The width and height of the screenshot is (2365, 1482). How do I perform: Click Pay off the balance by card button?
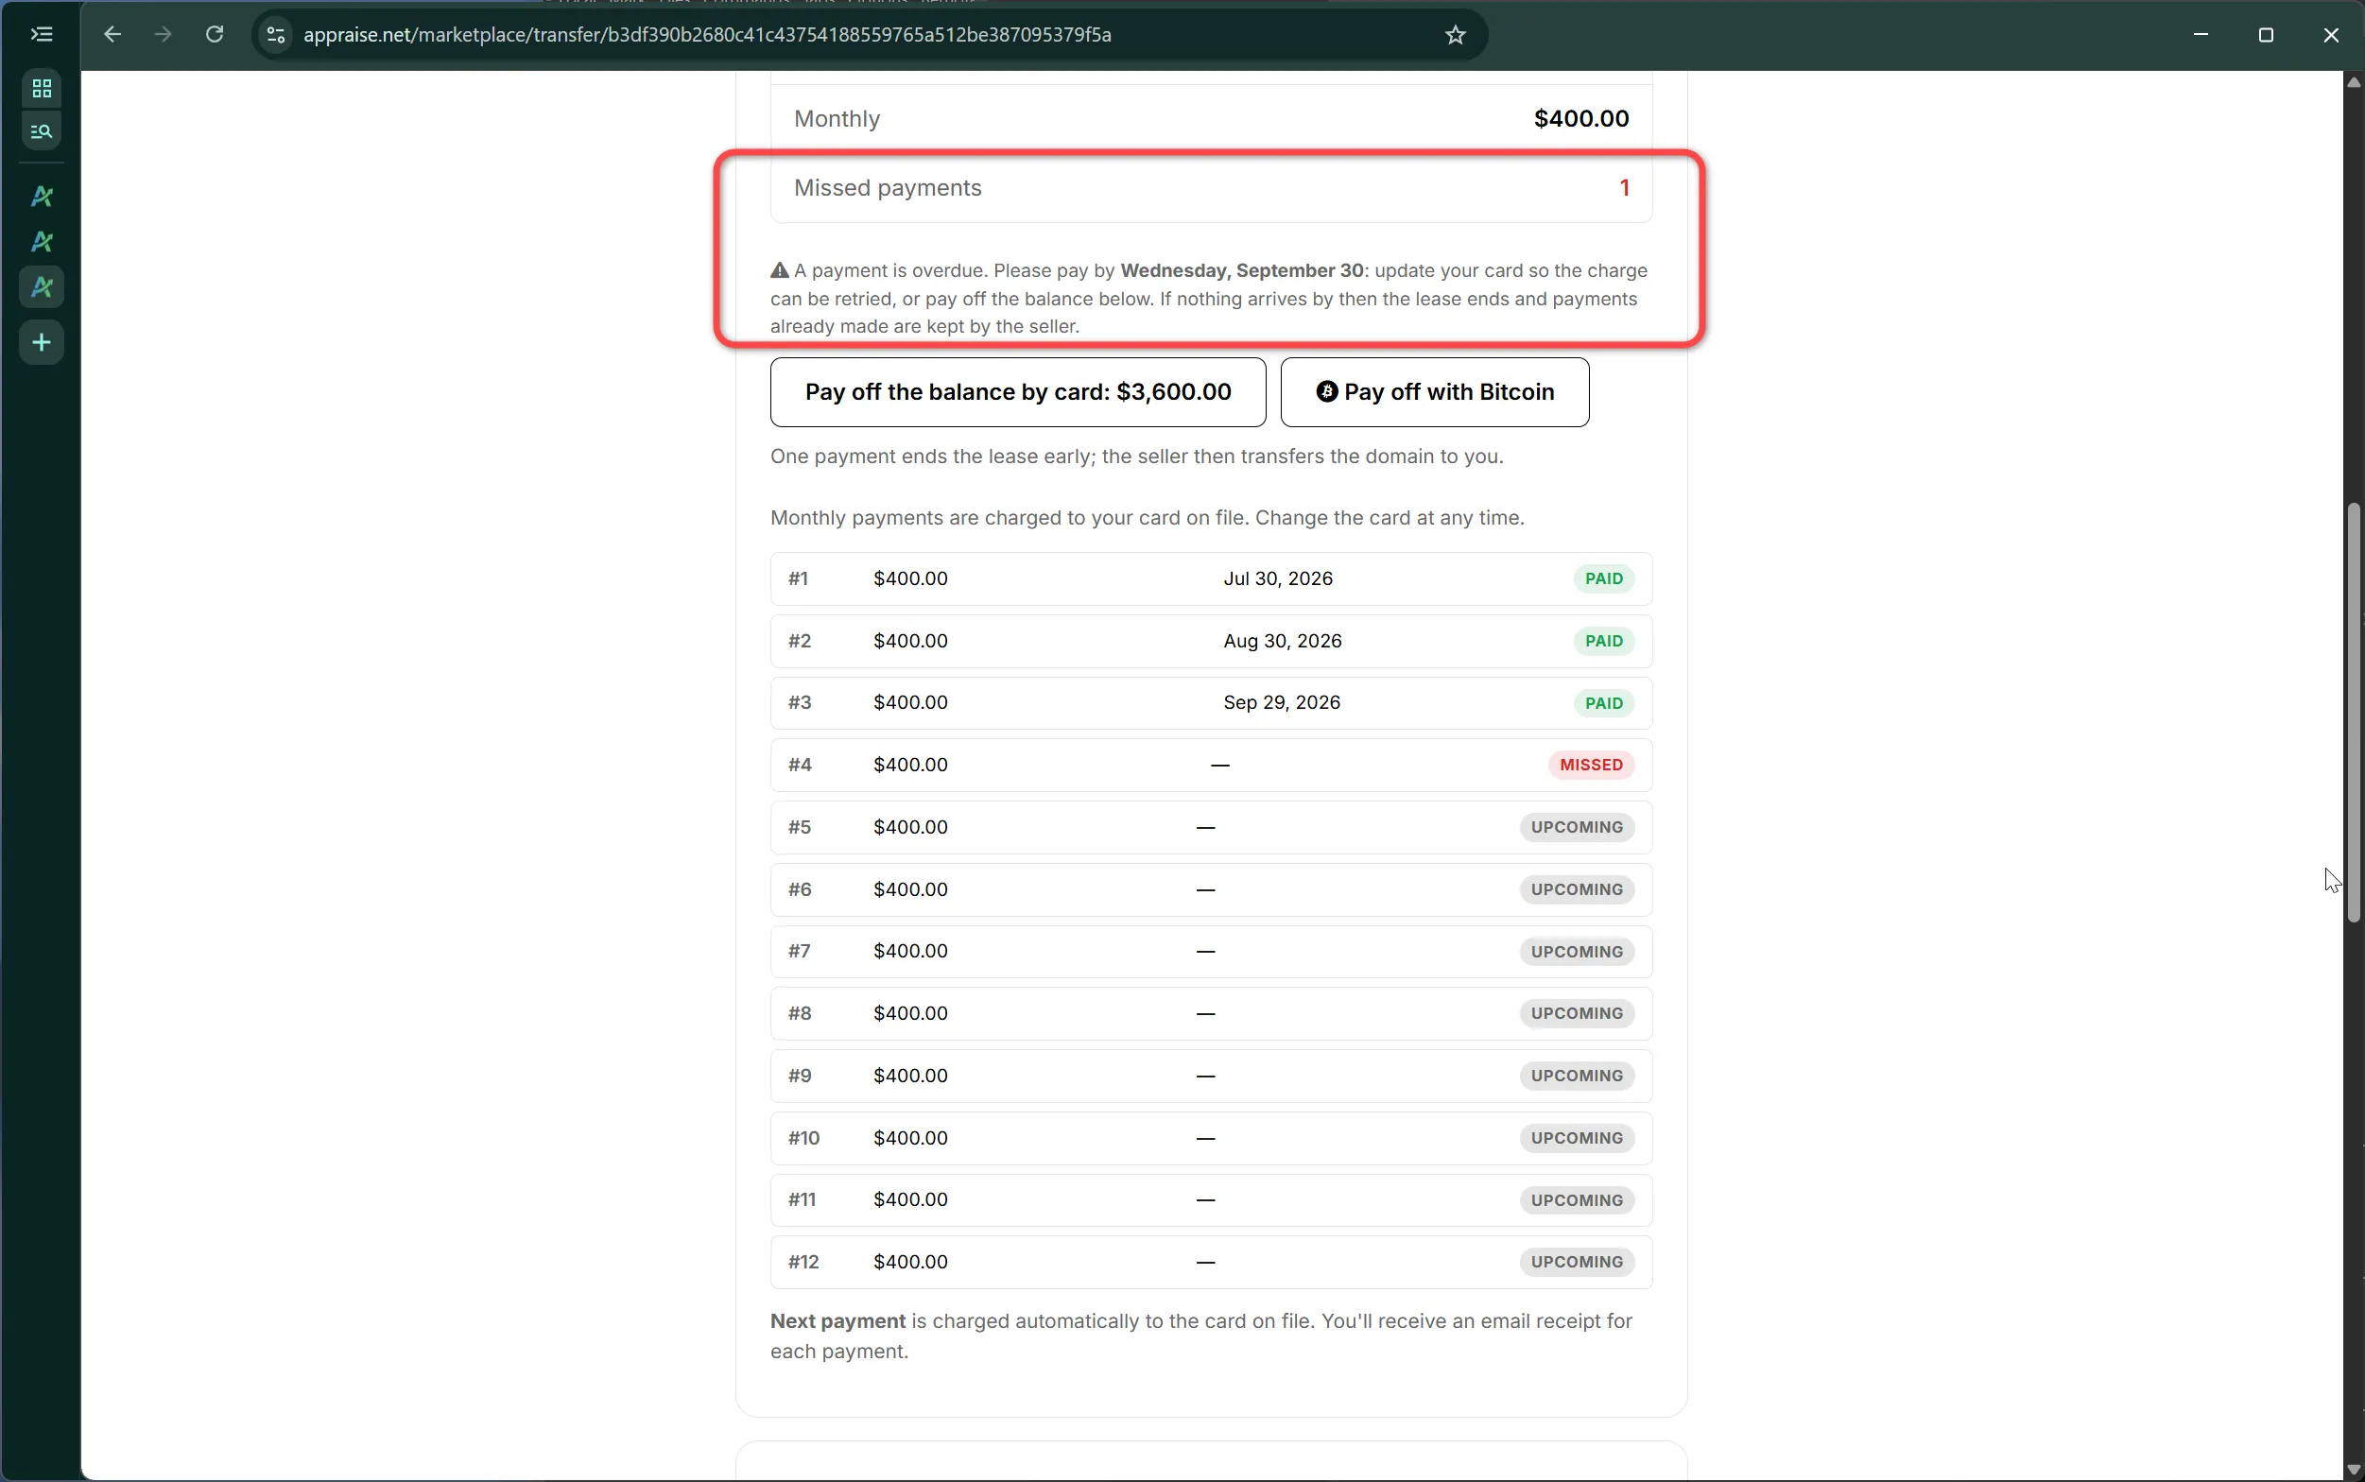click(1017, 392)
